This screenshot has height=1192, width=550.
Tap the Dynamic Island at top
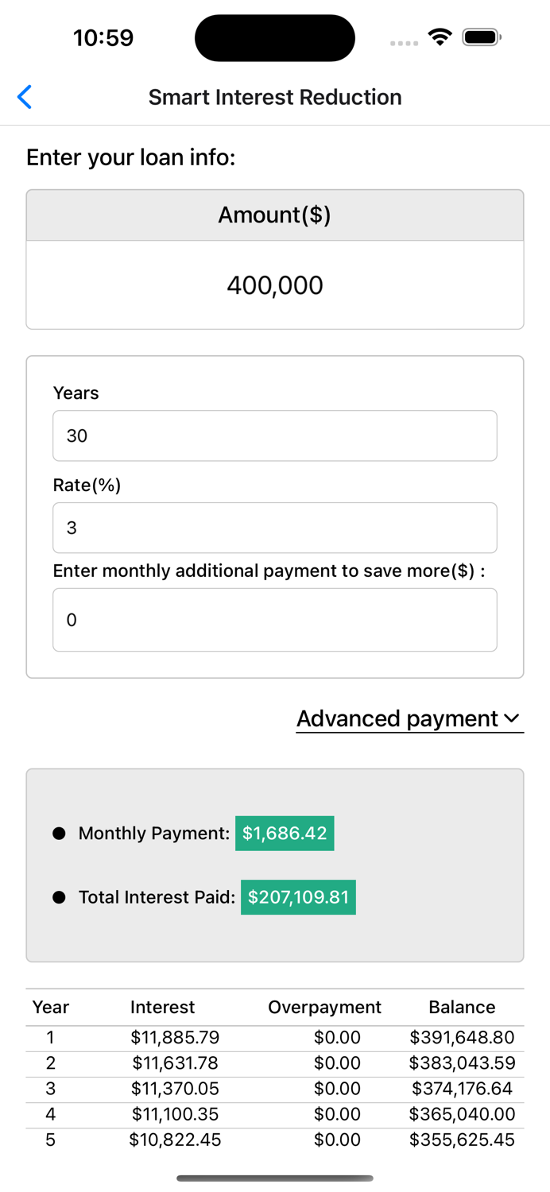click(275, 37)
